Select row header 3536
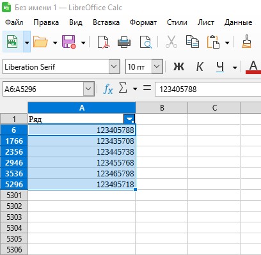 click(x=14, y=173)
